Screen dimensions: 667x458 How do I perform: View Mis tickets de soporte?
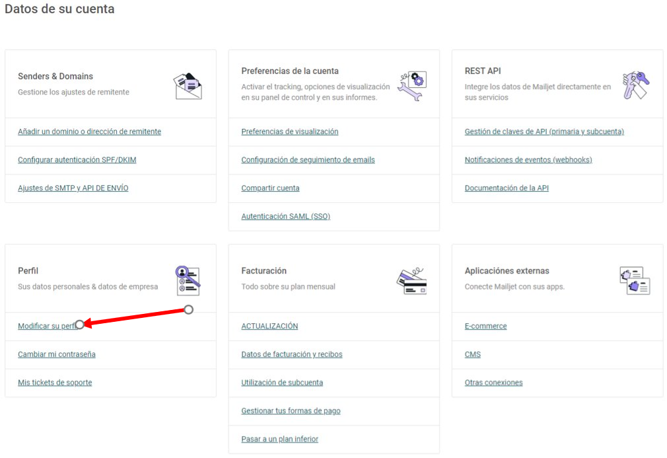pyautogui.click(x=55, y=382)
